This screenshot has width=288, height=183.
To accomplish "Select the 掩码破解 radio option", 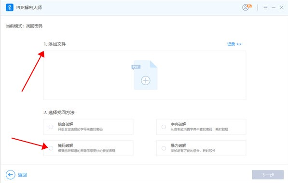I will (x=51, y=148).
